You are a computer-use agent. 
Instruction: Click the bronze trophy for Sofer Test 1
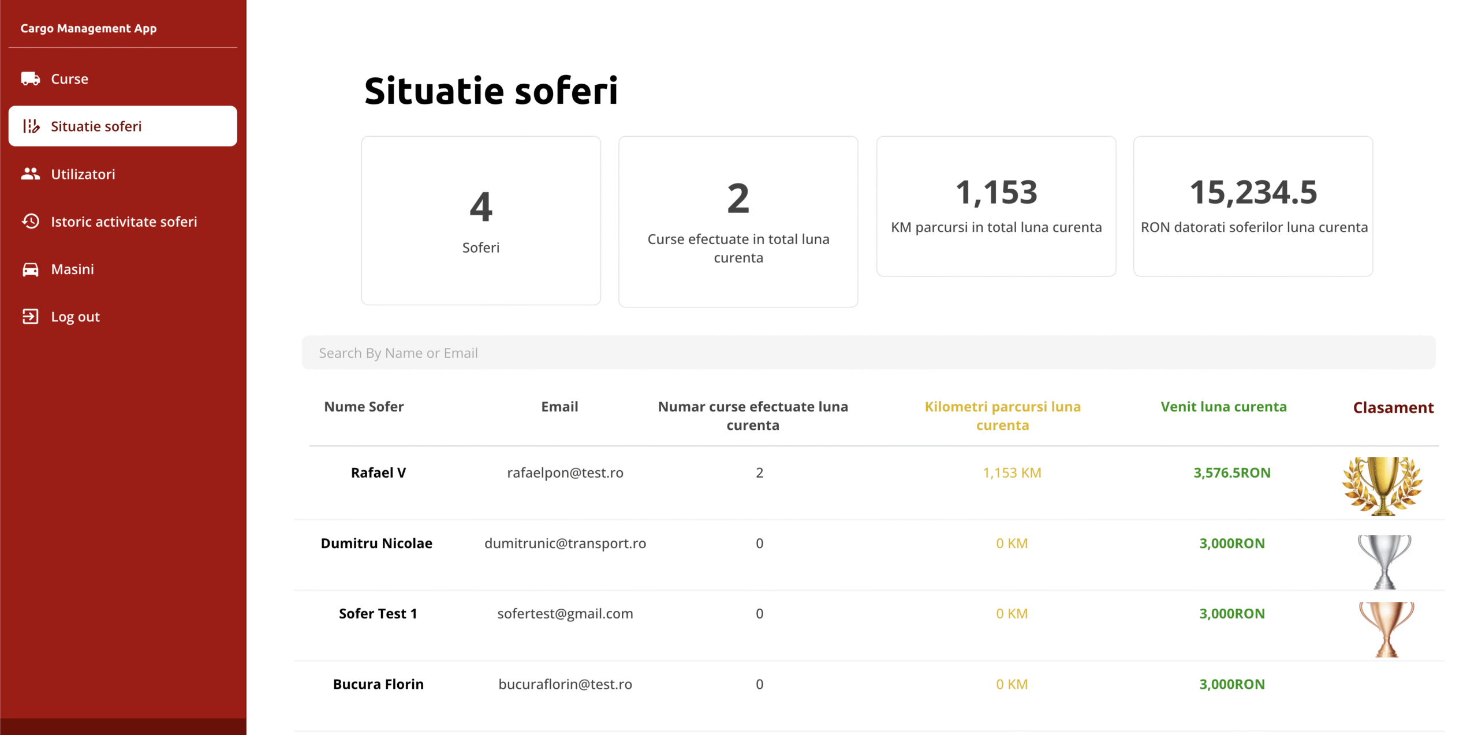(1386, 629)
